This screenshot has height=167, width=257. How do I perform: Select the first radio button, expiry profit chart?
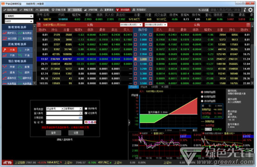click(202, 92)
